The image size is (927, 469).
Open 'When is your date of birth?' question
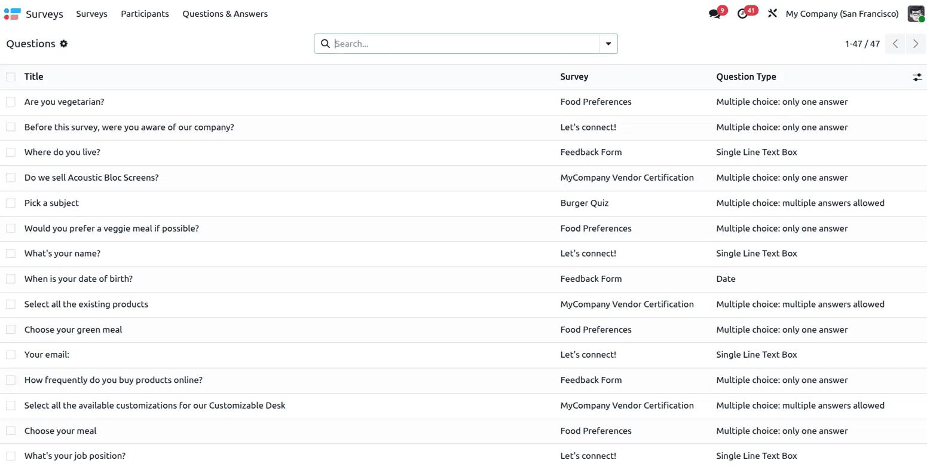78,279
